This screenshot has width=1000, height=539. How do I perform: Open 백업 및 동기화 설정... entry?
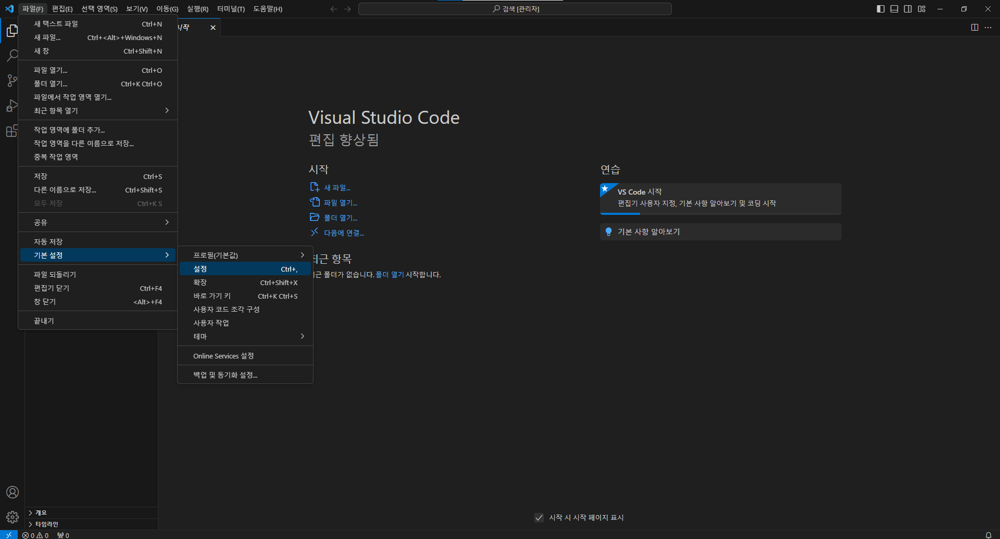245,375
